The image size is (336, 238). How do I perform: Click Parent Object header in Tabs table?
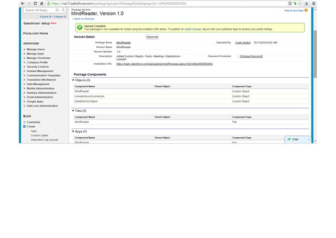point(162,117)
